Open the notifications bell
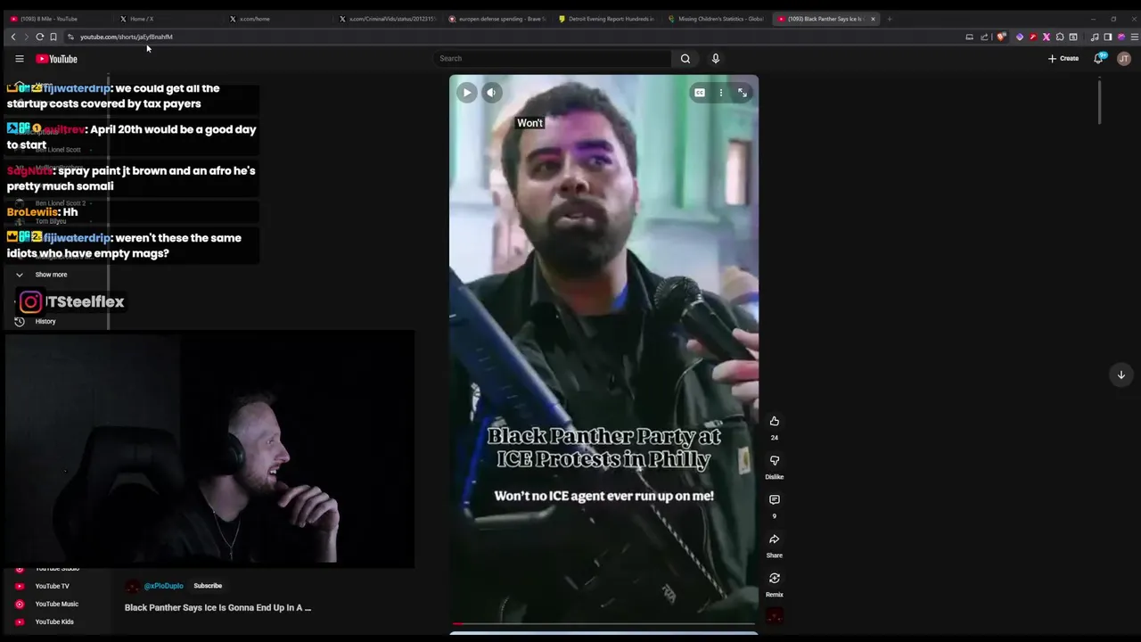 [x=1099, y=59]
